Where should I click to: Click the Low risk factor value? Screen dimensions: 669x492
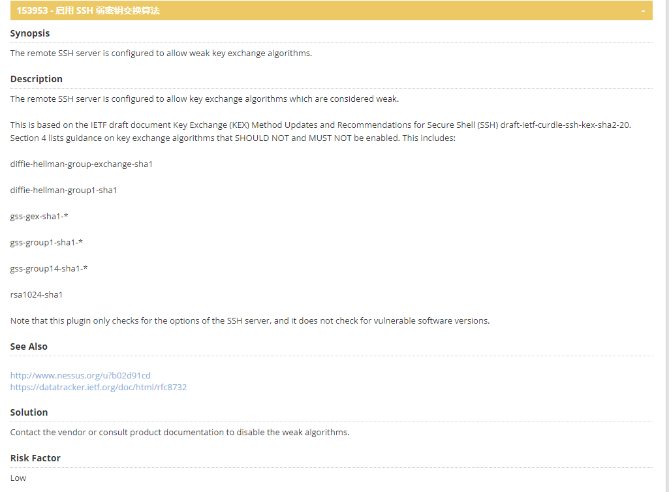[18, 478]
